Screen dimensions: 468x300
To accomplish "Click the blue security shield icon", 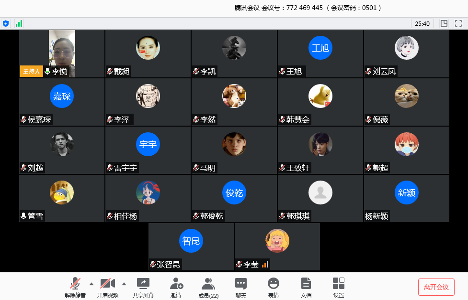I will click(x=6, y=23).
